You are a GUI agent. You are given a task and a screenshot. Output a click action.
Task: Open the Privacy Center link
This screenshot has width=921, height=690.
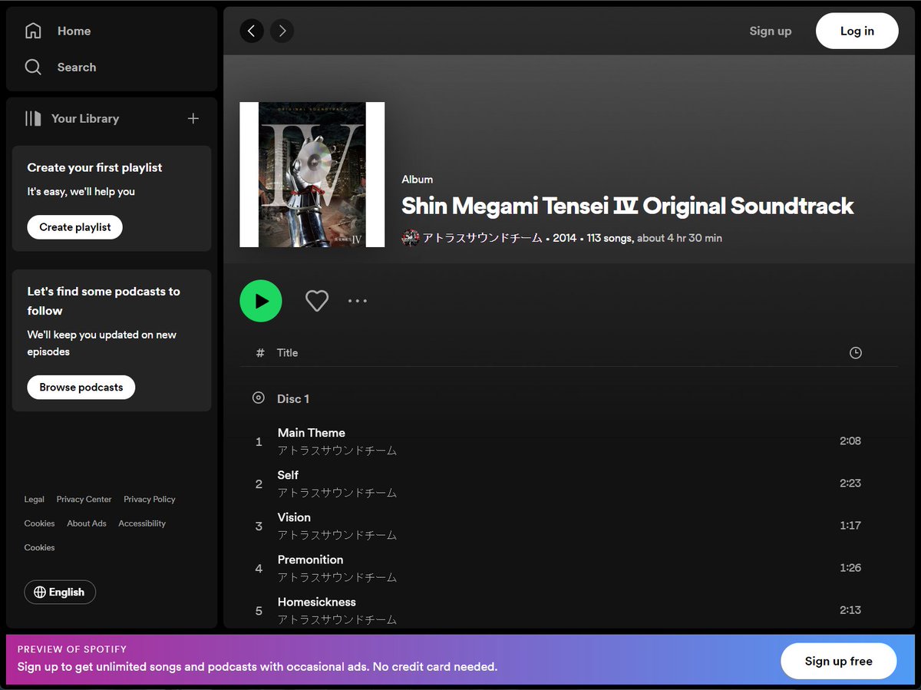tap(84, 499)
